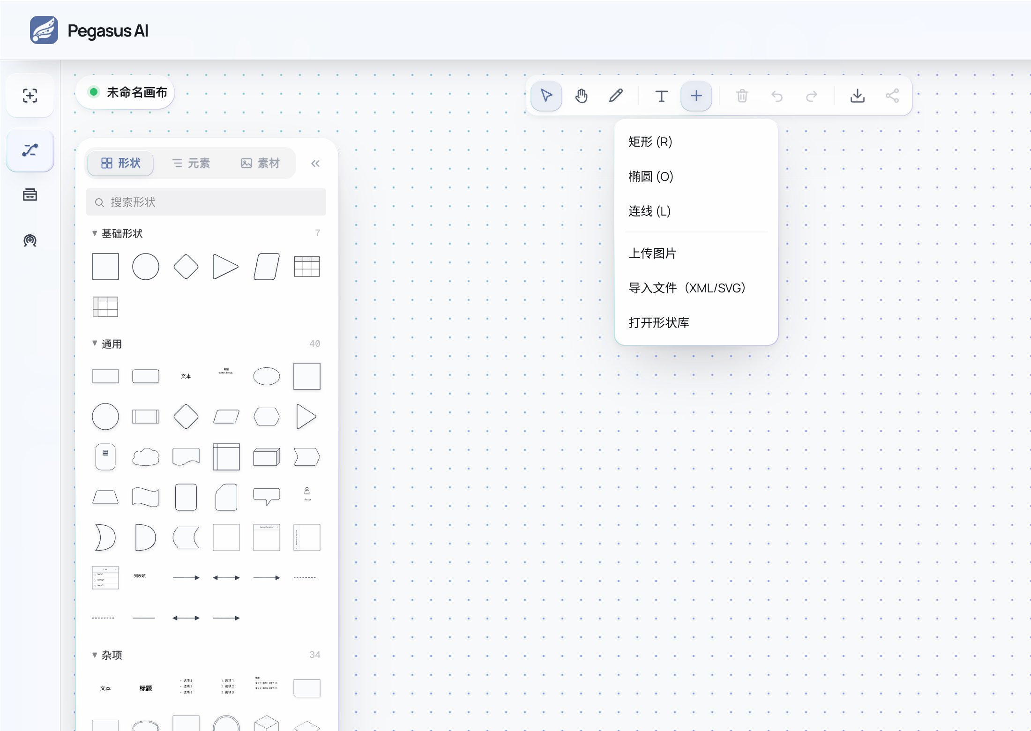Pick the speech callout shape in 通用
Viewport: 1031px width, 731px height.
(267, 497)
